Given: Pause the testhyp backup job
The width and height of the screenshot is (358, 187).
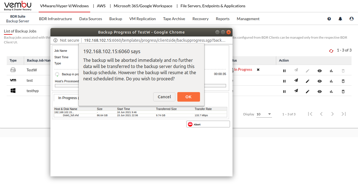Looking at the screenshot, I should tap(284, 92).
